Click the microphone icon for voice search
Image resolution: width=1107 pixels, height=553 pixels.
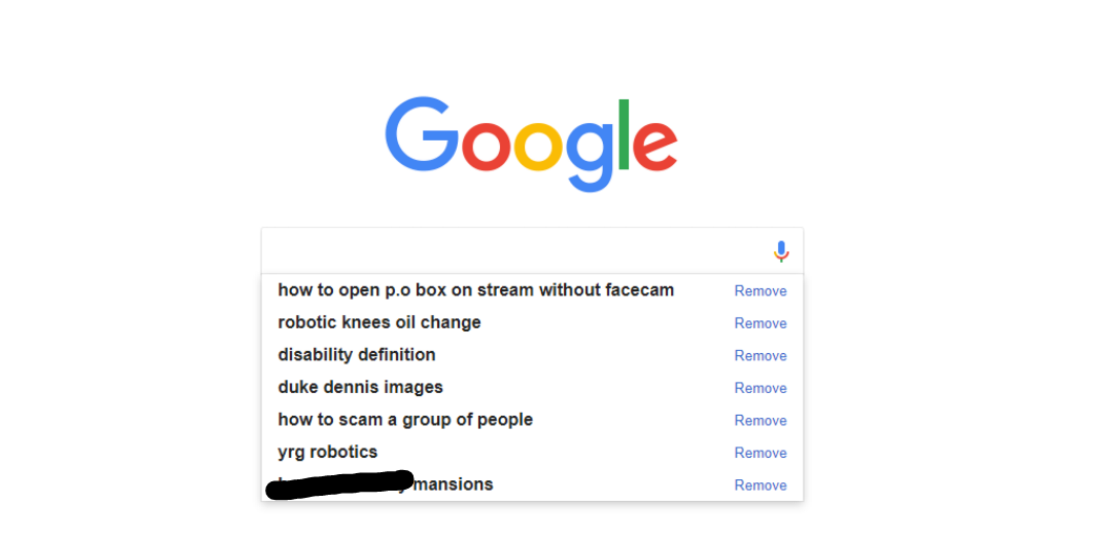tap(781, 251)
